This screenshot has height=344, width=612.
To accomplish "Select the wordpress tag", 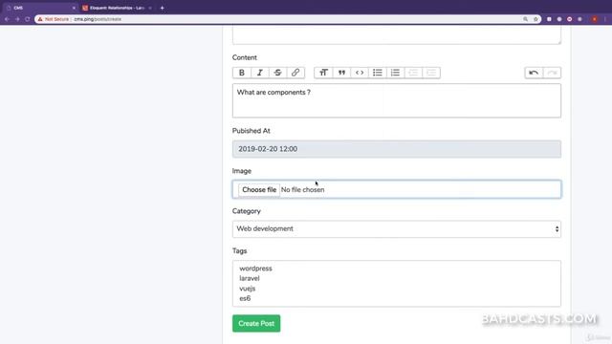I will click(255, 269).
